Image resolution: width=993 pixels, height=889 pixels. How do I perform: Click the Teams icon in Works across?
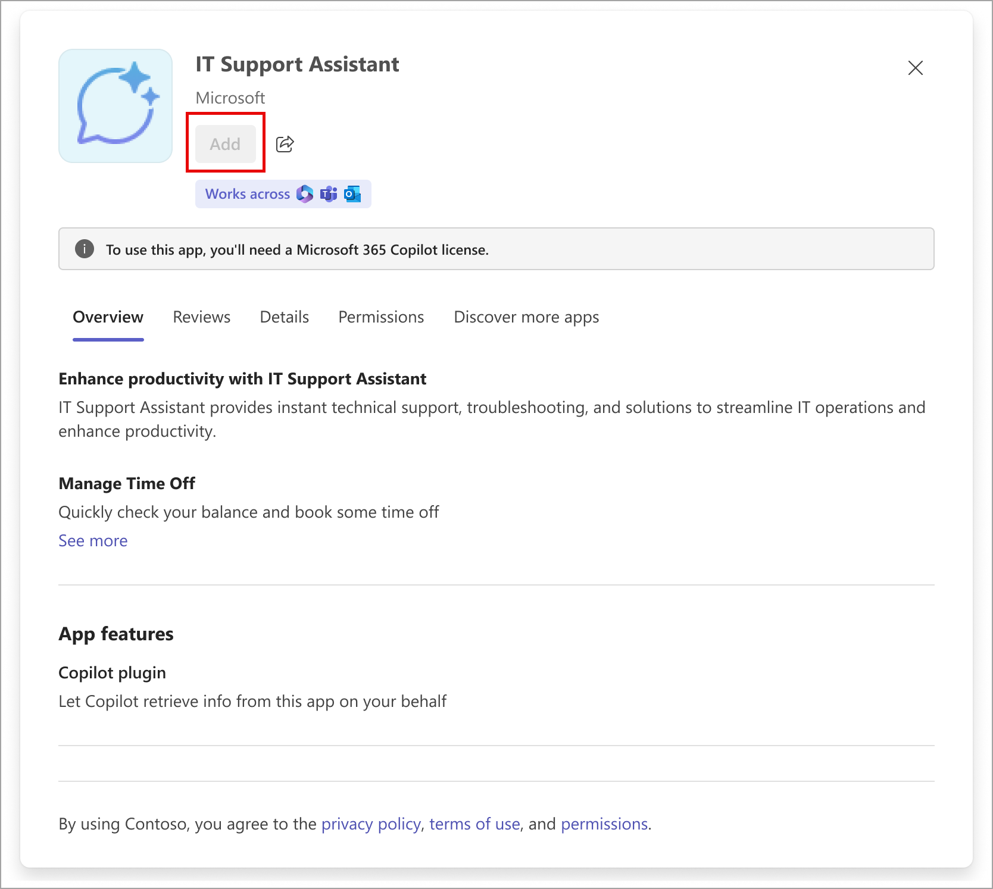pyautogui.click(x=329, y=194)
